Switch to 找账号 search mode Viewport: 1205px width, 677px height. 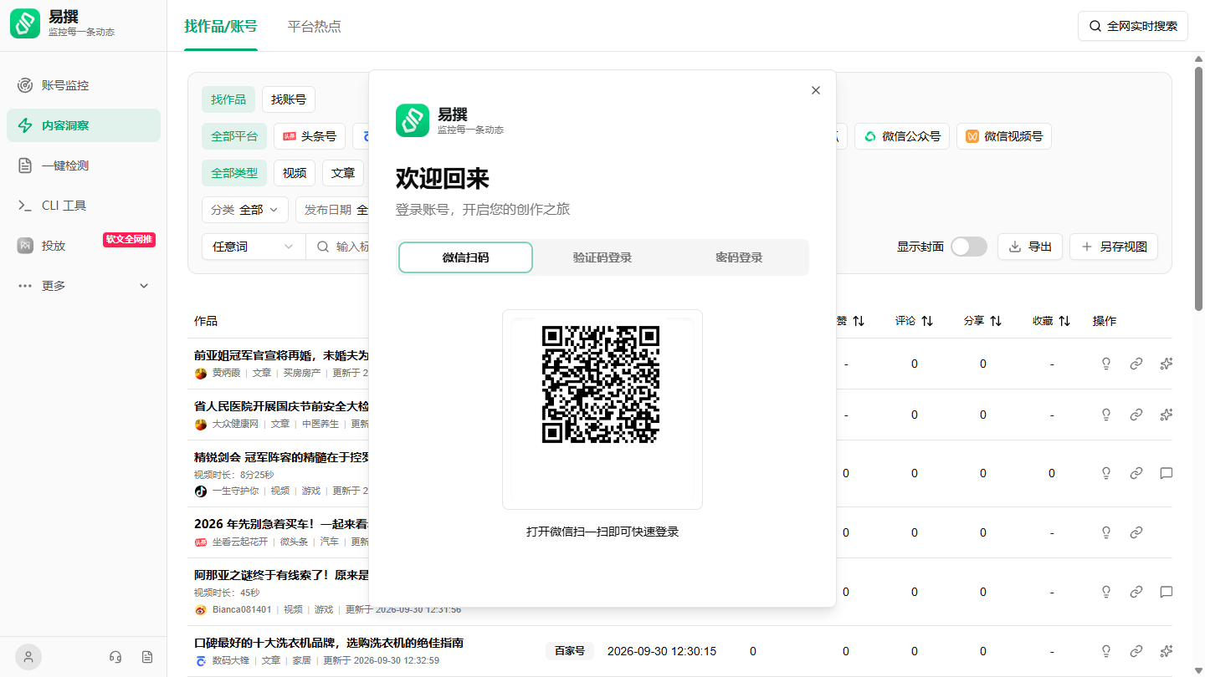click(x=289, y=99)
